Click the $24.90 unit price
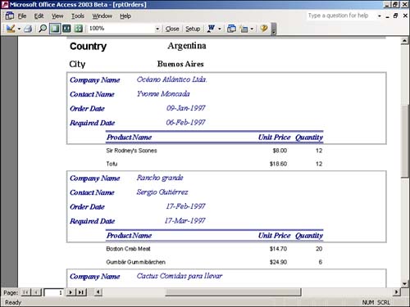Screen dimensions: 410x307 tap(278, 262)
